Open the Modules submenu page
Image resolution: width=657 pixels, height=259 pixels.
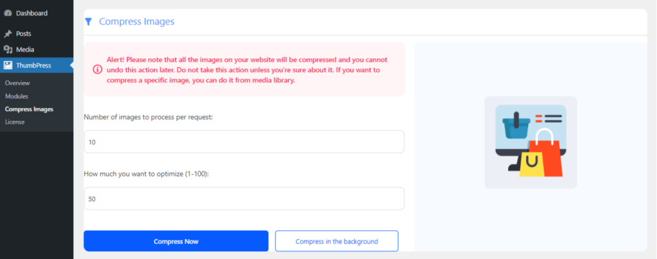(x=17, y=96)
